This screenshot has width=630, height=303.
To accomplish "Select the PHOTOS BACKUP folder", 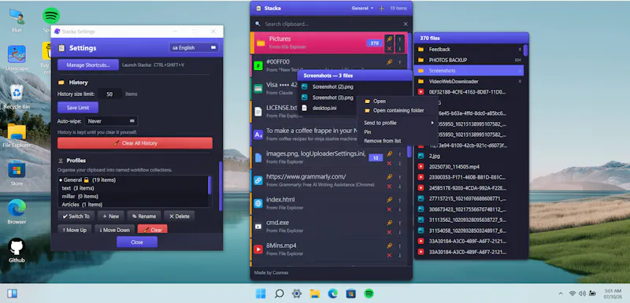I will pos(469,60).
